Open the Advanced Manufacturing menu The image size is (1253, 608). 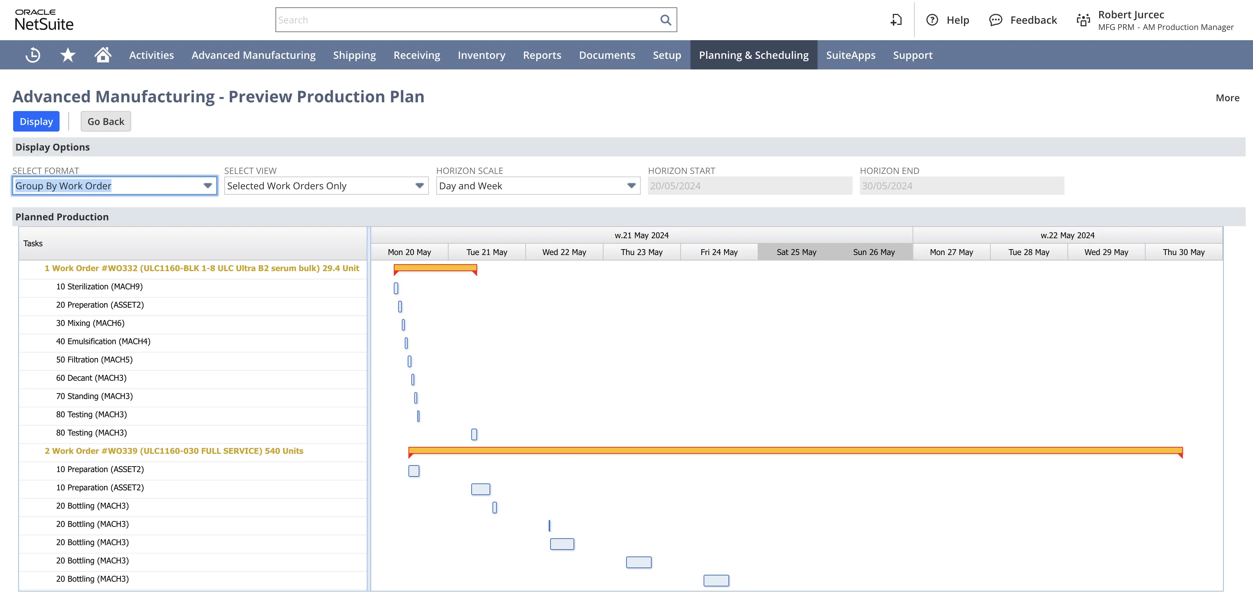254,54
